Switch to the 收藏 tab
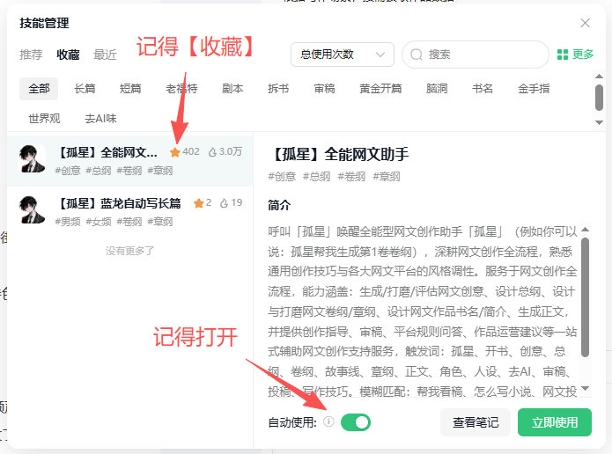 point(68,55)
